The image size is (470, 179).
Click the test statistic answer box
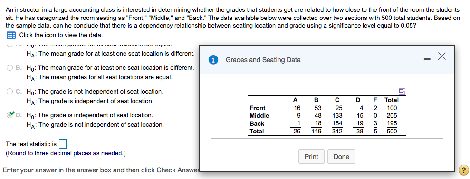coord(62,144)
